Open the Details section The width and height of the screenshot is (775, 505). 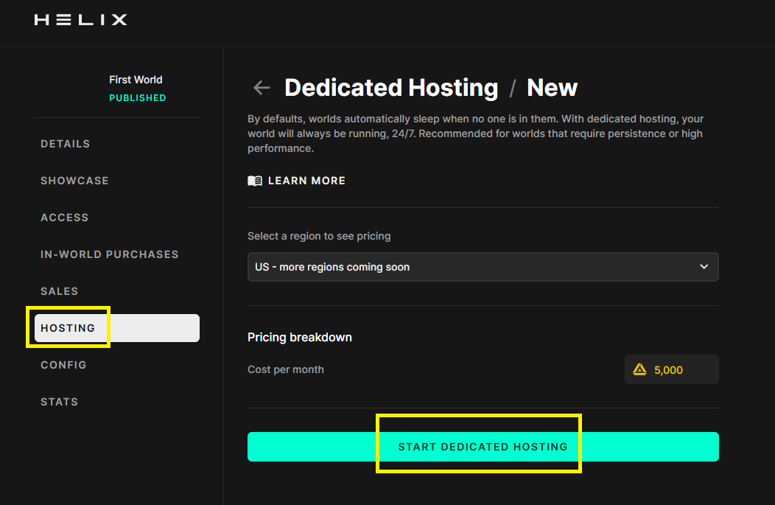click(x=66, y=144)
